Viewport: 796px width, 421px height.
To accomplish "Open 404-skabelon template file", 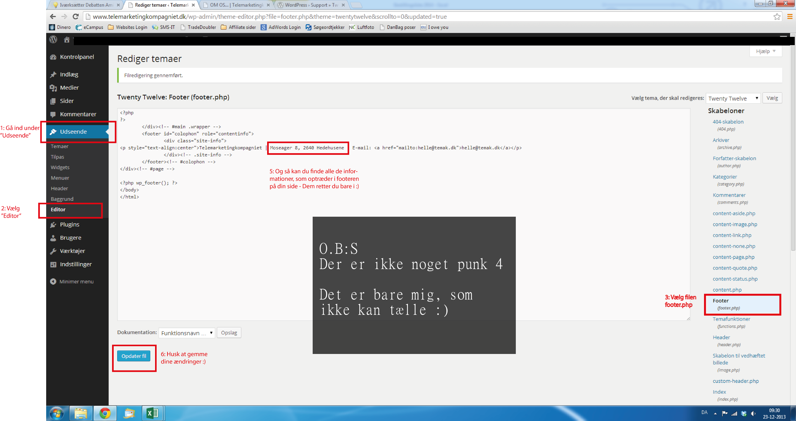I will click(x=728, y=122).
